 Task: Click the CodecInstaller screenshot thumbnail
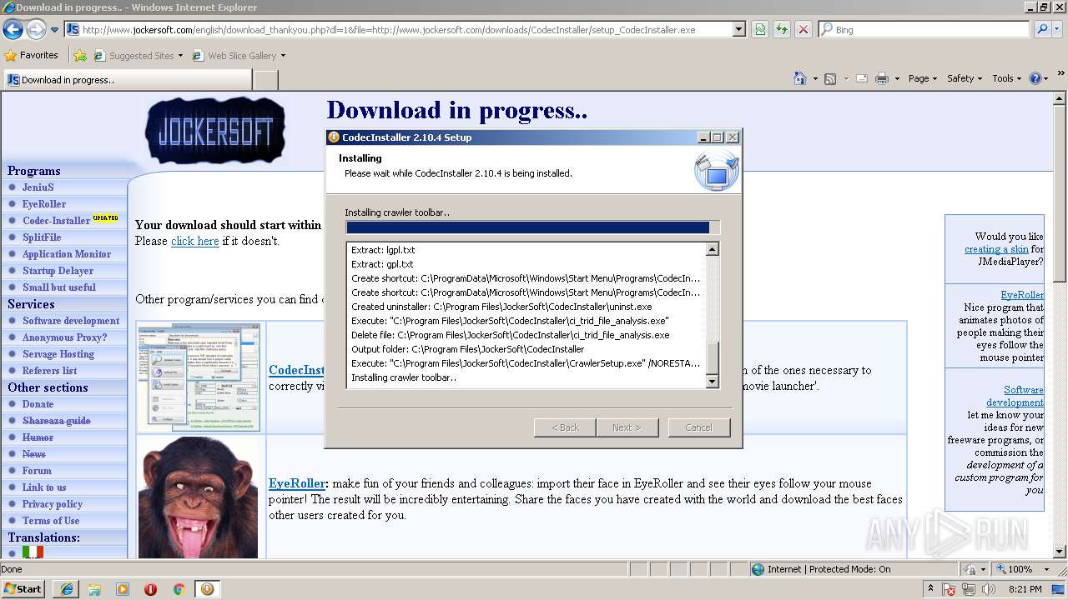point(199,377)
